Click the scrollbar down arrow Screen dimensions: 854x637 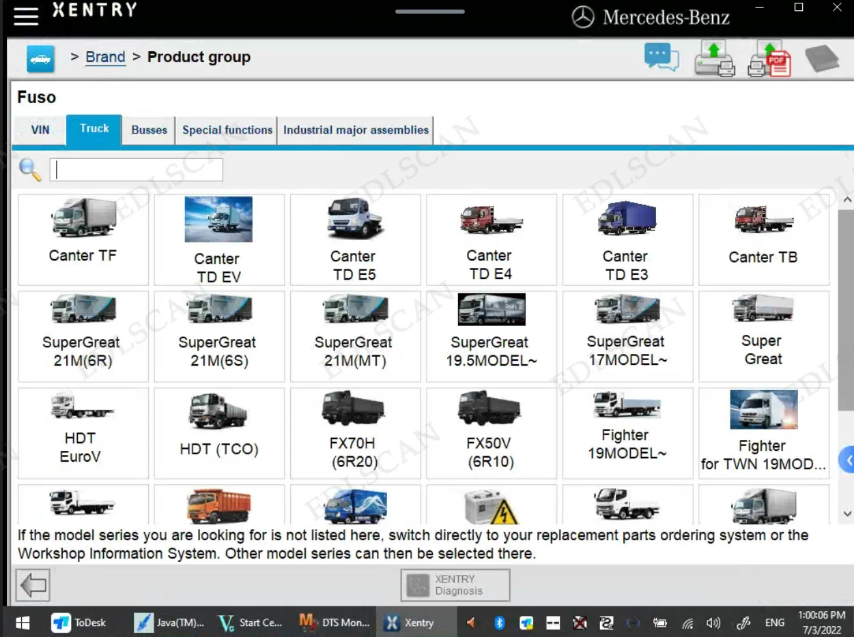pyautogui.click(x=847, y=514)
